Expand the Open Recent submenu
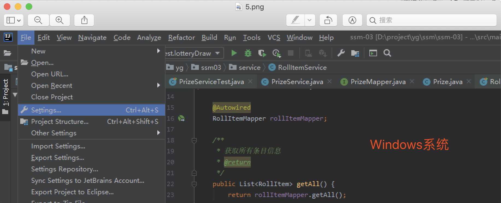 tap(92, 86)
